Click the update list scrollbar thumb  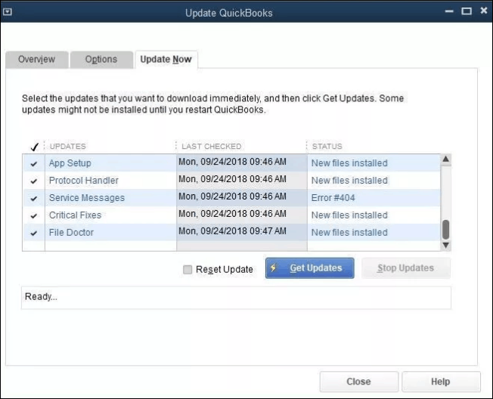click(445, 228)
